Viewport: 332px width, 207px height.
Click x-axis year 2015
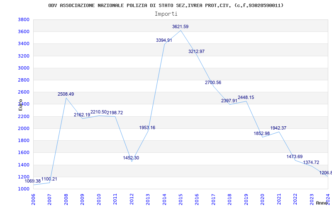[181, 199]
